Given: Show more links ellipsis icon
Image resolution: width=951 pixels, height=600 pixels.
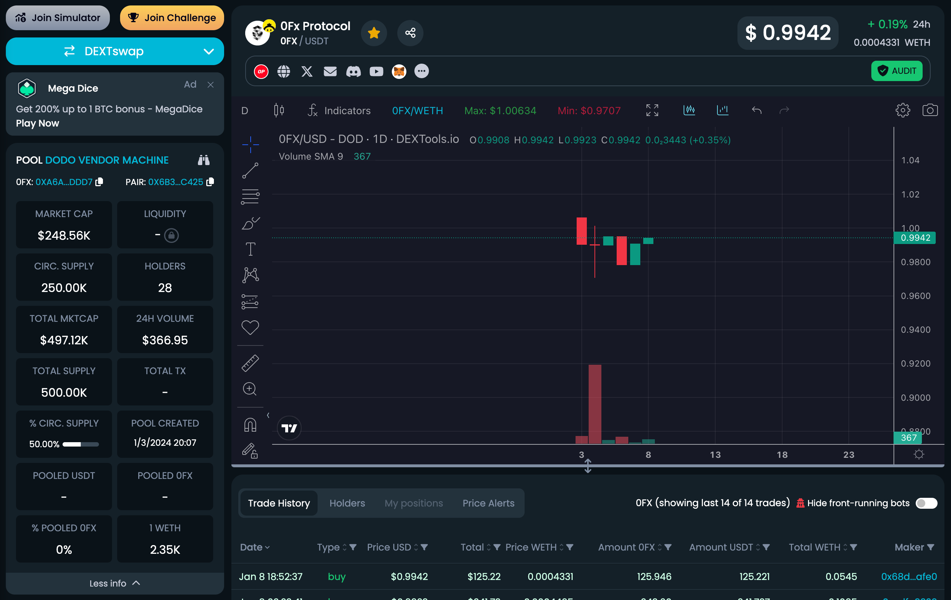Looking at the screenshot, I should [421, 71].
